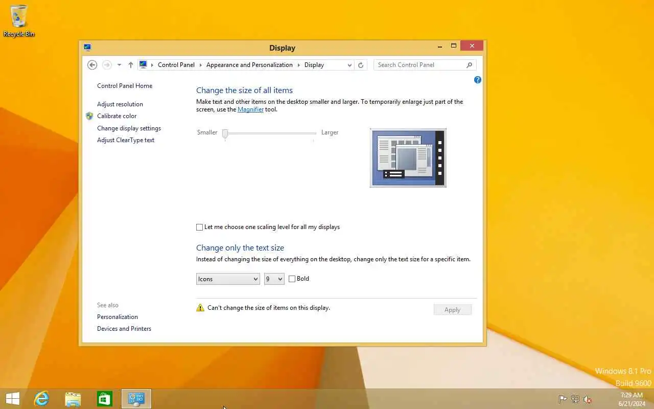The height and width of the screenshot is (409, 654).
Task: Open the Start button on the taskbar
Action: point(12,399)
